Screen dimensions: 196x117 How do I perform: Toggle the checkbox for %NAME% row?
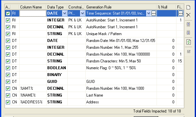point(8,95)
